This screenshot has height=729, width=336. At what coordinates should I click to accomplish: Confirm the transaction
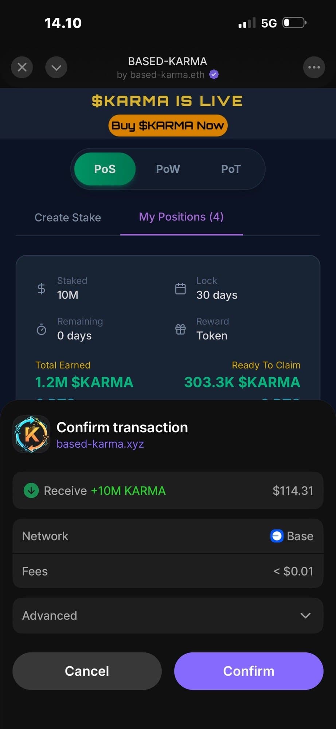pyautogui.click(x=249, y=671)
